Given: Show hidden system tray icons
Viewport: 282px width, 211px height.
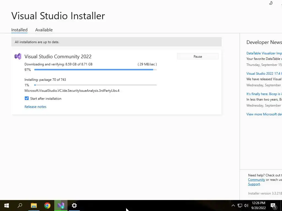Looking at the screenshot, I should 233,206.
